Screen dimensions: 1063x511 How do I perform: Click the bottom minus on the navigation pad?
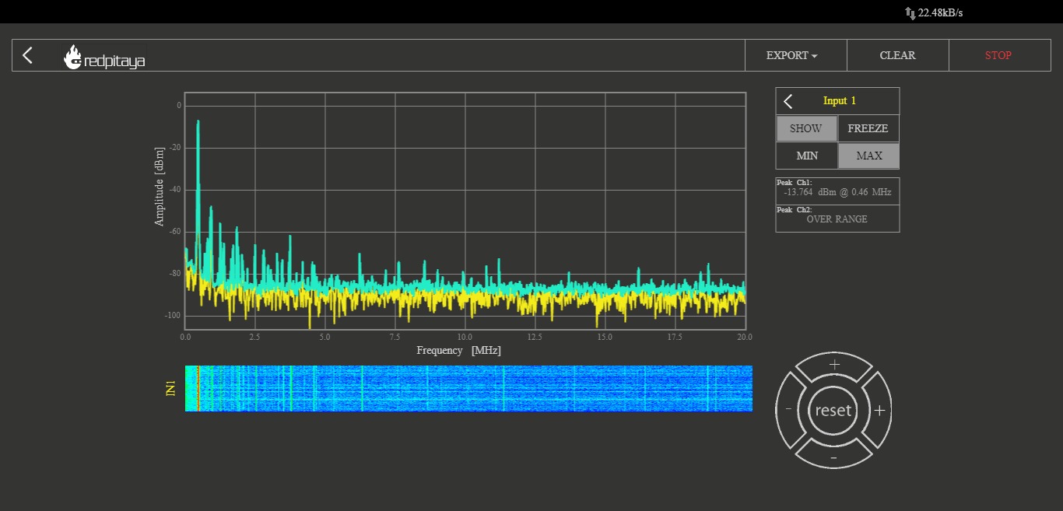coord(833,457)
